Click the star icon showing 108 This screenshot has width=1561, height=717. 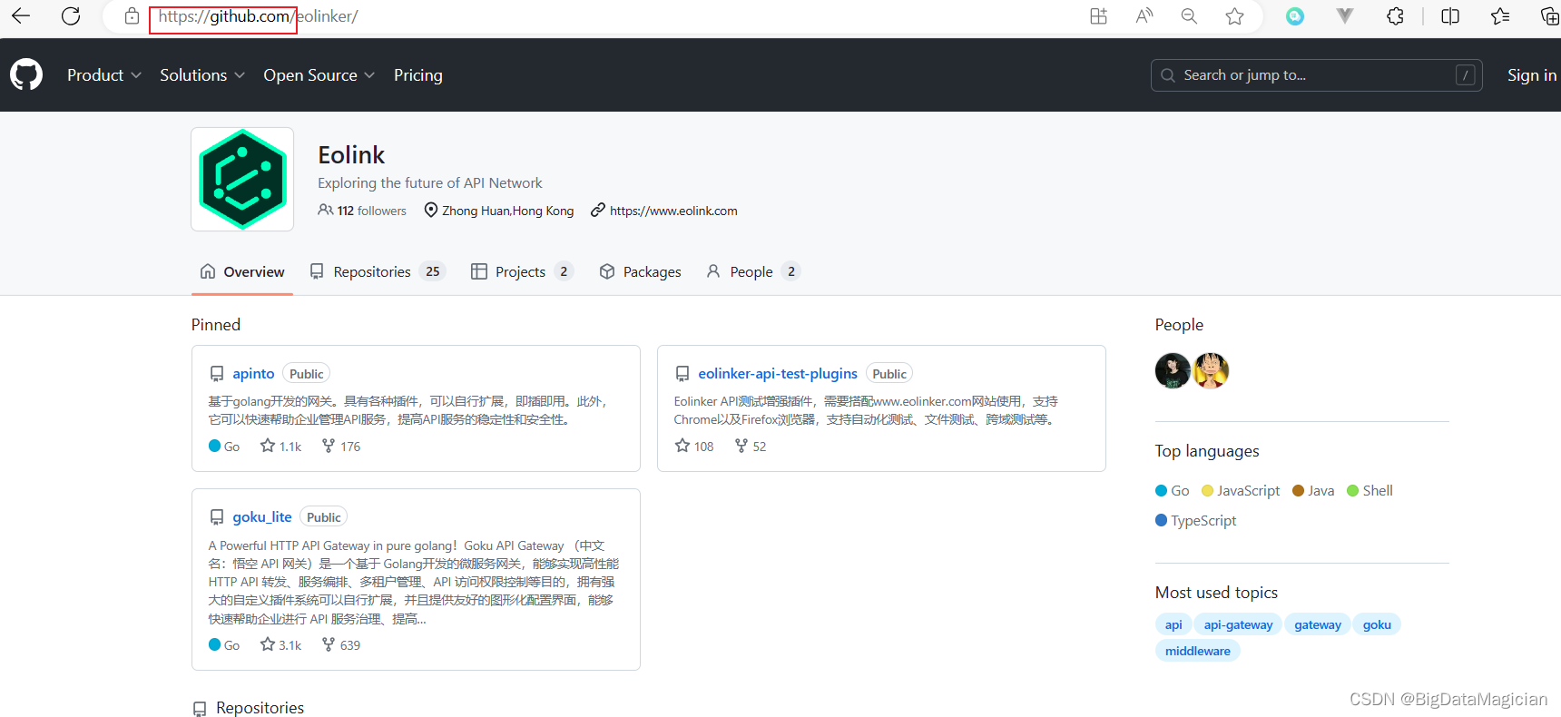pos(682,446)
